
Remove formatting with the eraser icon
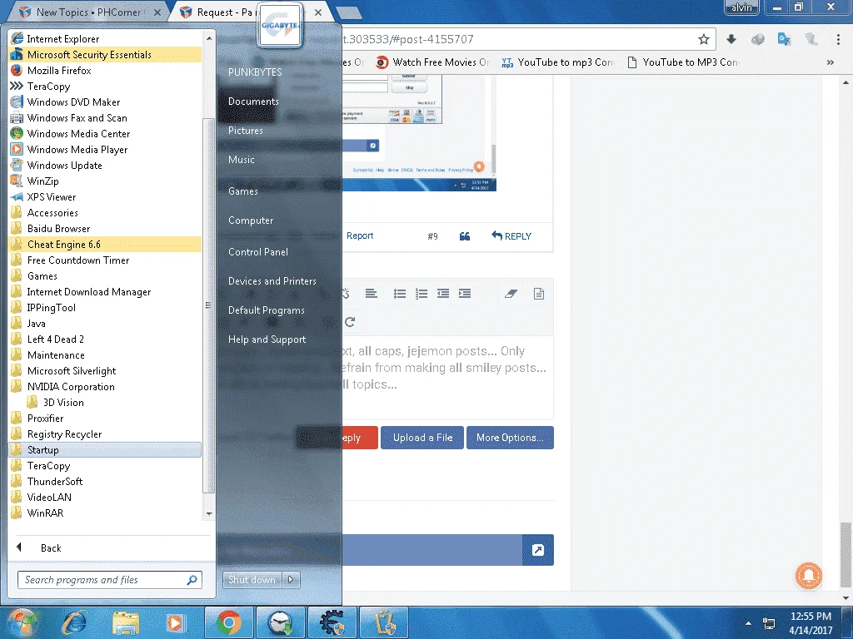[511, 294]
